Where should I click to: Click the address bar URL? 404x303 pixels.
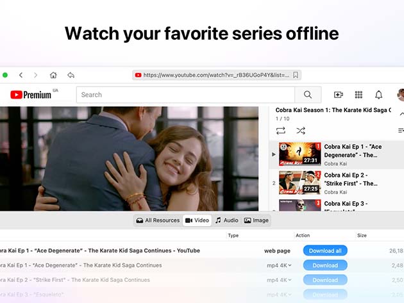click(216, 75)
